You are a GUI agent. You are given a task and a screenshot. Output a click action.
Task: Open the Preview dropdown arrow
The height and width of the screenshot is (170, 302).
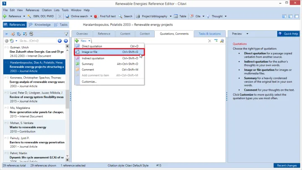pyautogui.click(x=247, y=34)
